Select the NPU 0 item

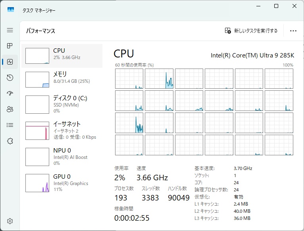click(62, 156)
